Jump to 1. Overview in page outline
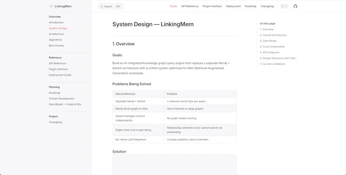The height and width of the screenshot is (175, 346). tap(266, 29)
